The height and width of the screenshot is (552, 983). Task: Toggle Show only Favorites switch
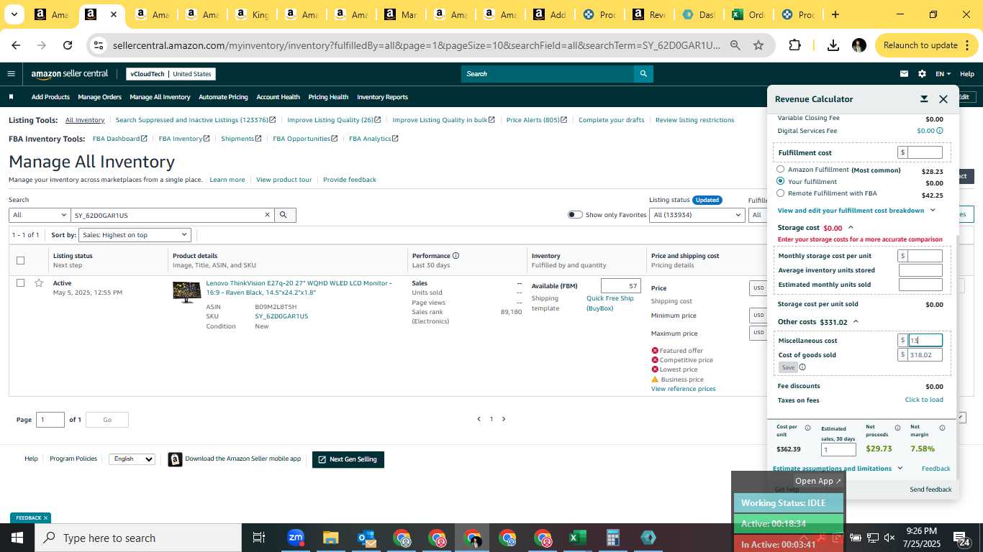575,215
